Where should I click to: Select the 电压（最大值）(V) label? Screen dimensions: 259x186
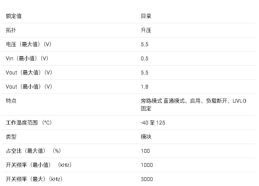tap(29, 44)
